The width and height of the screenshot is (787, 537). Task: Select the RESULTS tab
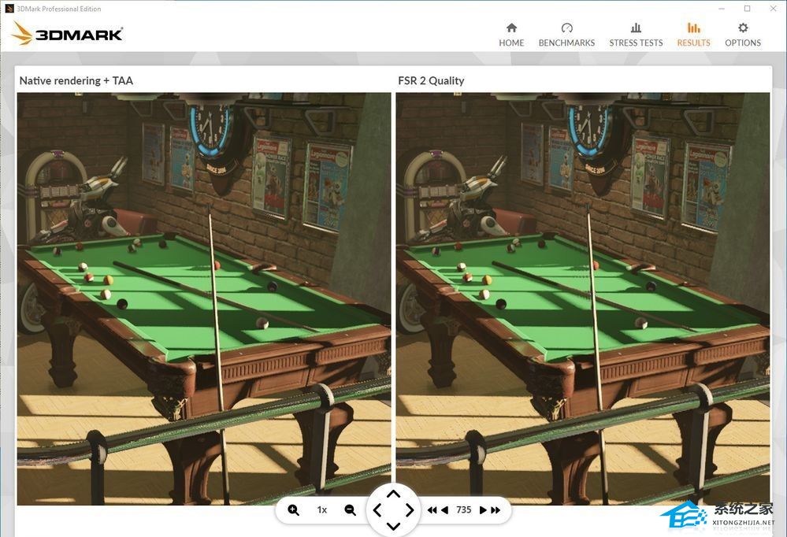tap(693, 35)
